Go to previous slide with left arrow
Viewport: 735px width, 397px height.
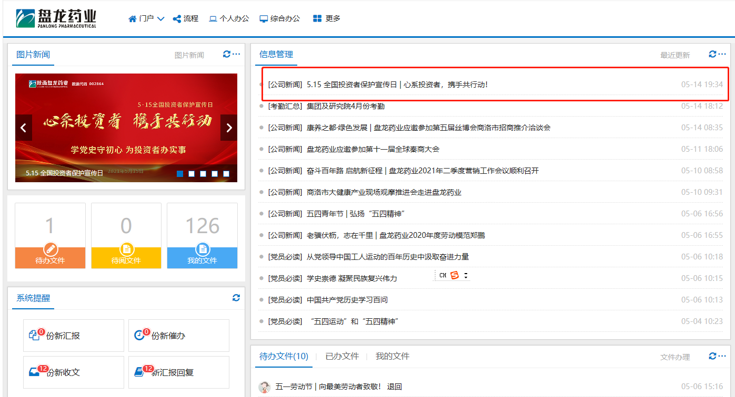pos(23,128)
